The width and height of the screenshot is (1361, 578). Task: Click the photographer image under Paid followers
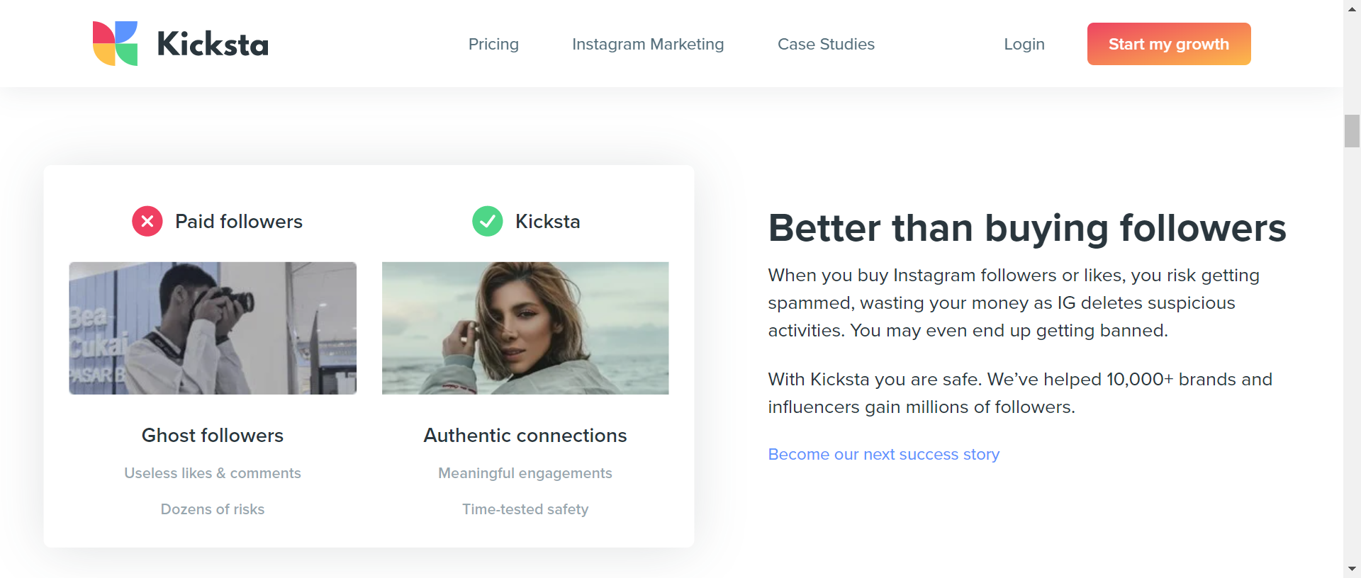click(213, 328)
